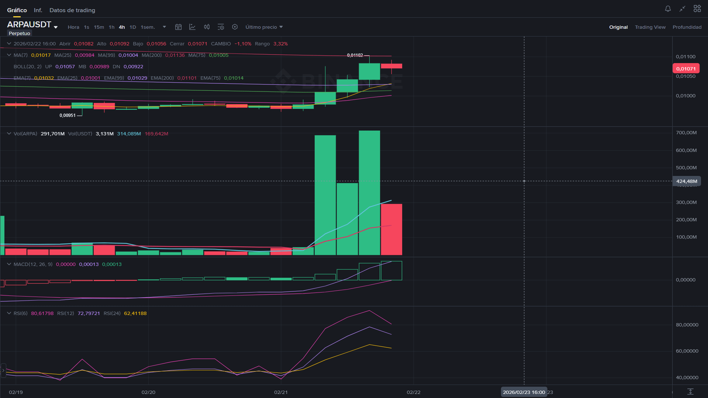Collapse the OHLC candle info row
Viewport: 708px width, 398px height.
point(9,44)
